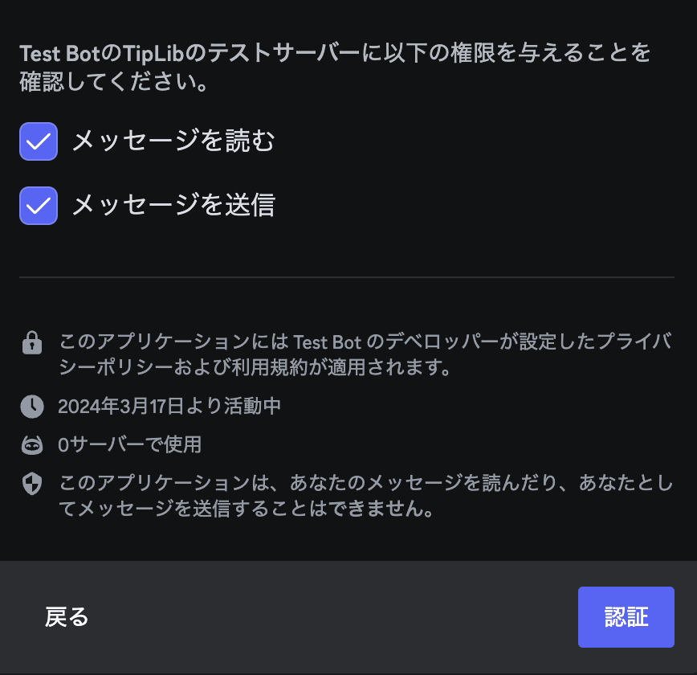Image resolution: width=697 pixels, height=675 pixels.
Task: Click the robot icon beside server usage info
Action: 31,444
